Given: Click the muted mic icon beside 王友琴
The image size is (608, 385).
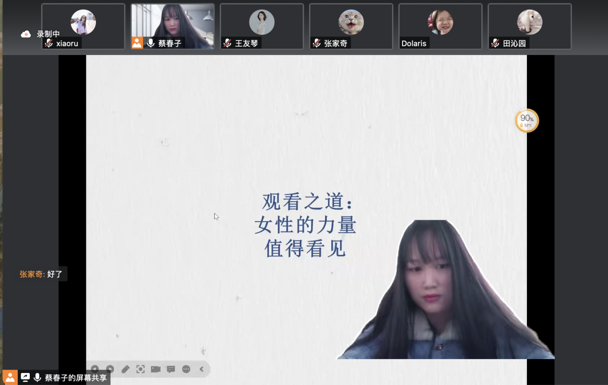Looking at the screenshot, I should pyautogui.click(x=227, y=43).
